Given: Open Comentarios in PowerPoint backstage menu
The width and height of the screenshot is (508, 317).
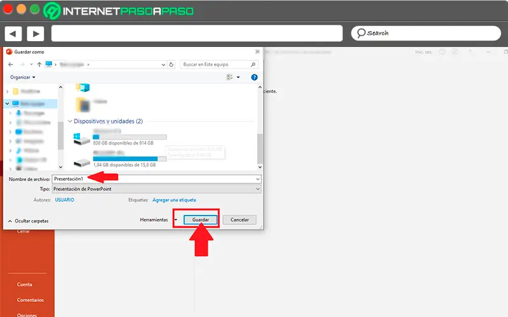Looking at the screenshot, I should click(30, 300).
